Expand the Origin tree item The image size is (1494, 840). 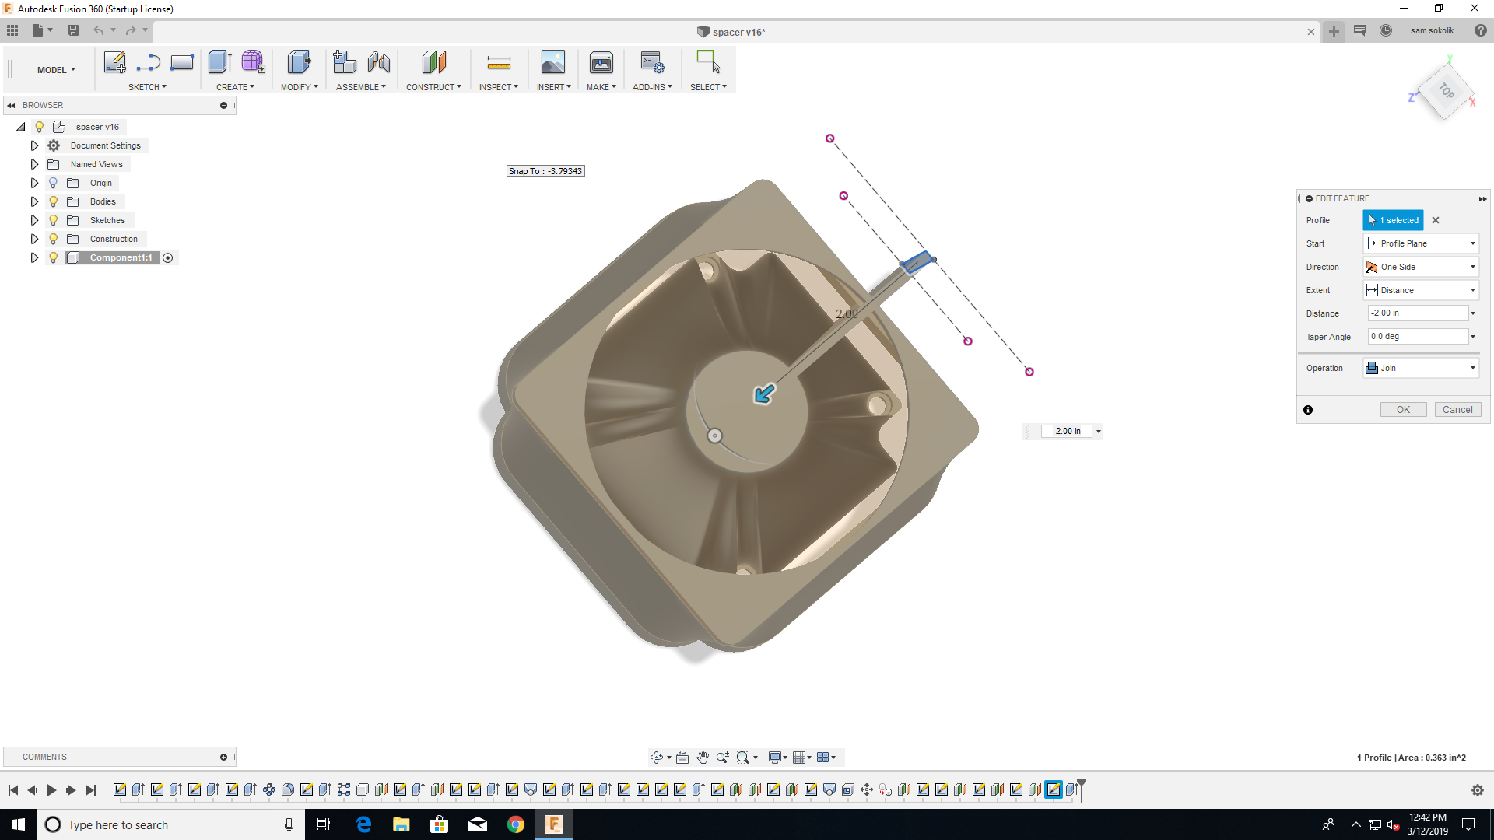[34, 183]
